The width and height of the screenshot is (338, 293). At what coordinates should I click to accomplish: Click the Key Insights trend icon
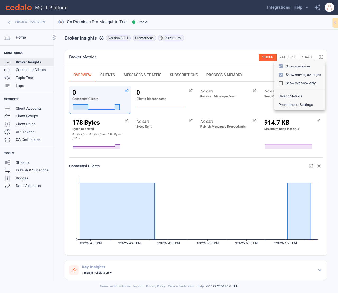click(x=74, y=270)
